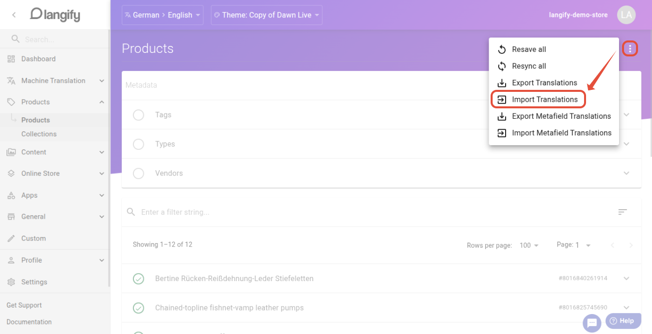
Task: Open the three-dot options menu button
Action: click(x=630, y=48)
